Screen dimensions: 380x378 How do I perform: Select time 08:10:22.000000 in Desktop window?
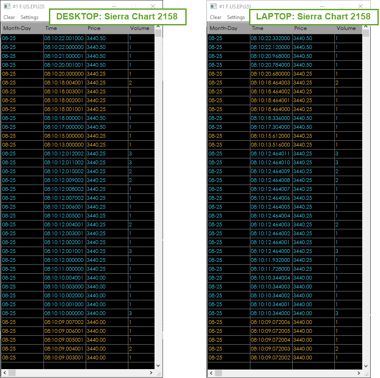(x=64, y=47)
